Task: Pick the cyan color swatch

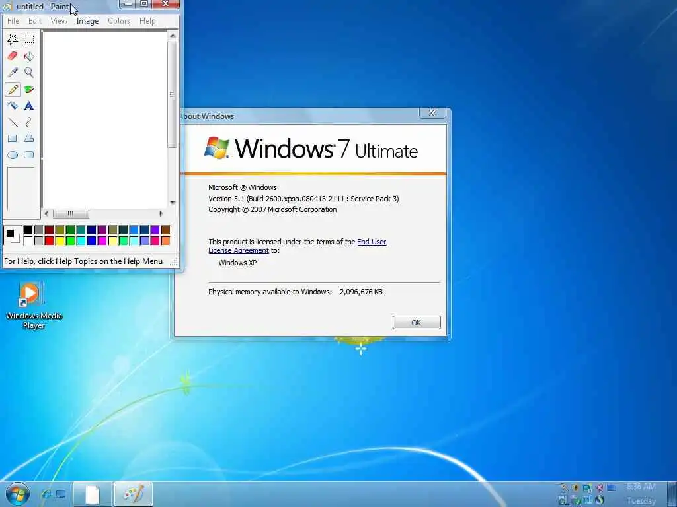Action: point(81,240)
